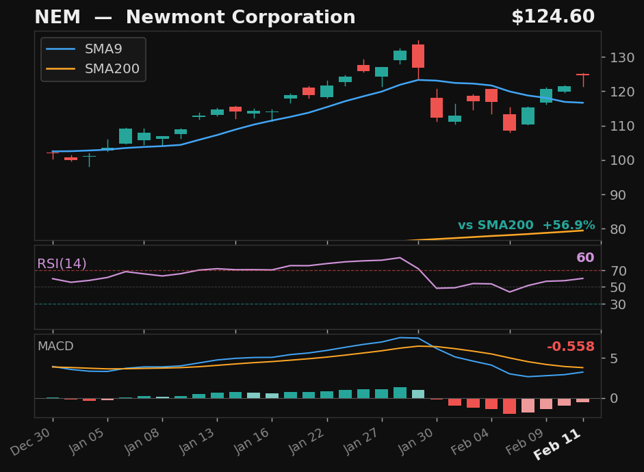Click the vs SMA200 +56.9% annotation
The image size is (644, 472).
526,225
